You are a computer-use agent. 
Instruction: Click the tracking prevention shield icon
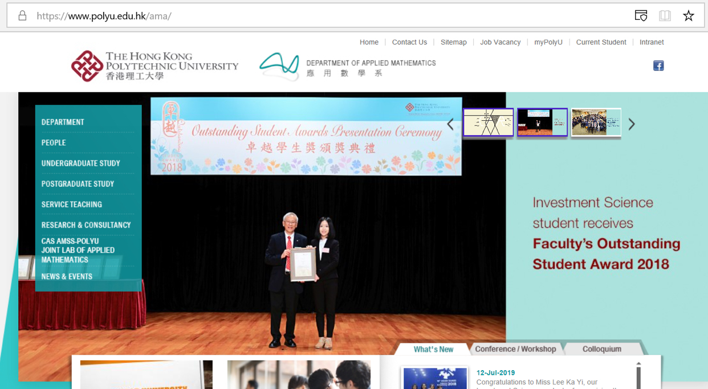[641, 16]
